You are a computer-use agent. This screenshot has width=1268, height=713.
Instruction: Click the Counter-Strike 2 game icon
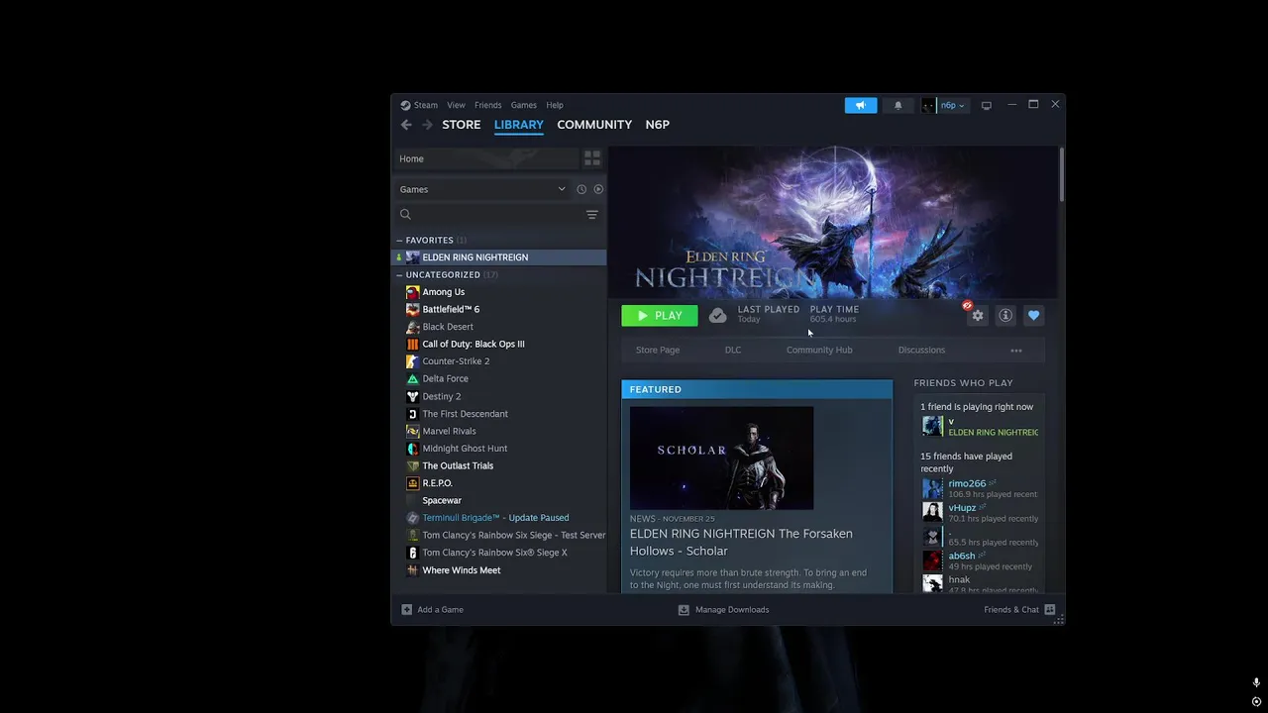tap(413, 361)
